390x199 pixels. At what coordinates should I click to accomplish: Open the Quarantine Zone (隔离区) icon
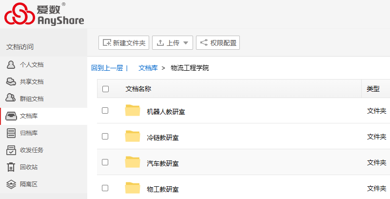coord(11,184)
